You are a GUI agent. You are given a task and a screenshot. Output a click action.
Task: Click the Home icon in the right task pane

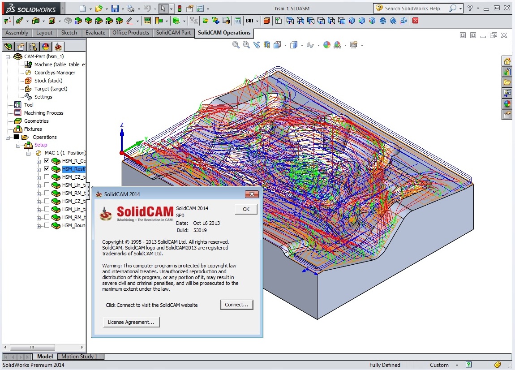(507, 61)
